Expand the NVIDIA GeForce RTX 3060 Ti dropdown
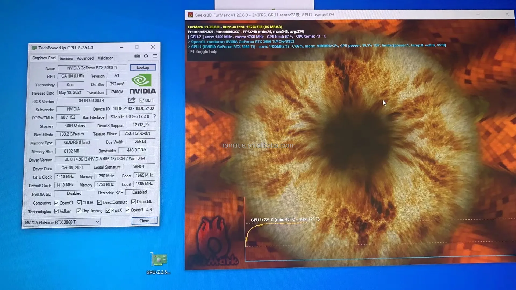 97,222
